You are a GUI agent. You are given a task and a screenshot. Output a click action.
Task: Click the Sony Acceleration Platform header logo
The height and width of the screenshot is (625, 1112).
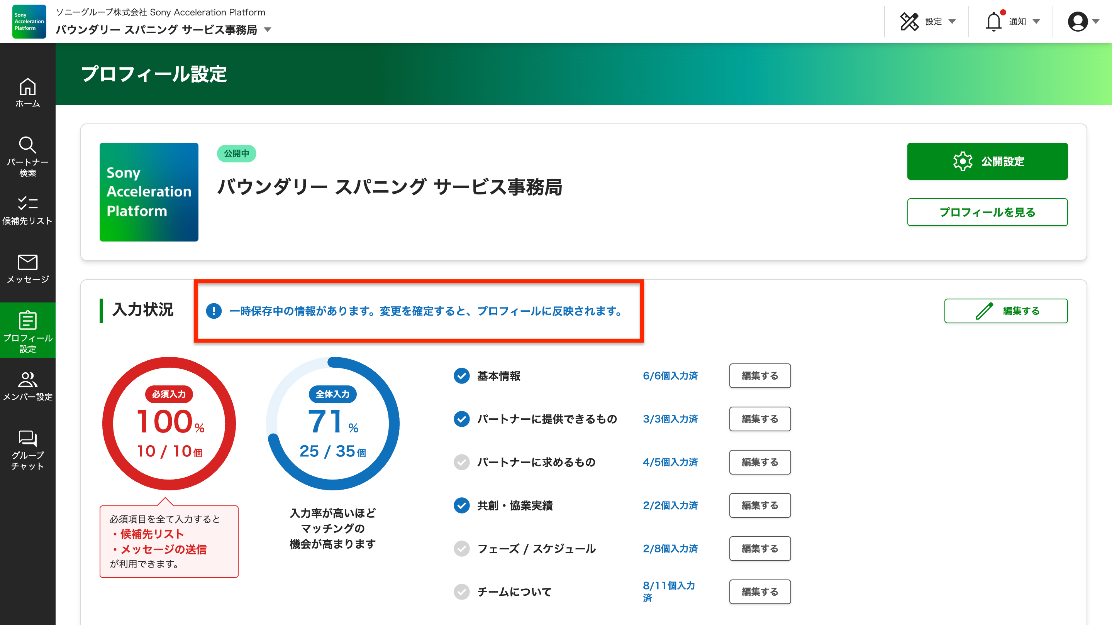(x=29, y=22)
